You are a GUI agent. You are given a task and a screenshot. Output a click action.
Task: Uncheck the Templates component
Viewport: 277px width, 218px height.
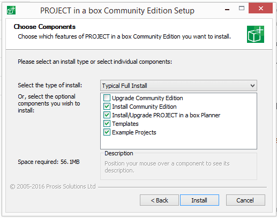coord(107,124)
